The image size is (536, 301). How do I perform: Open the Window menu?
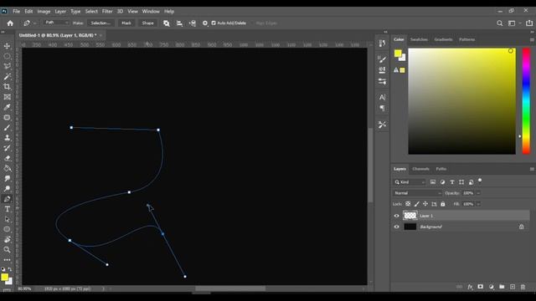151,11
